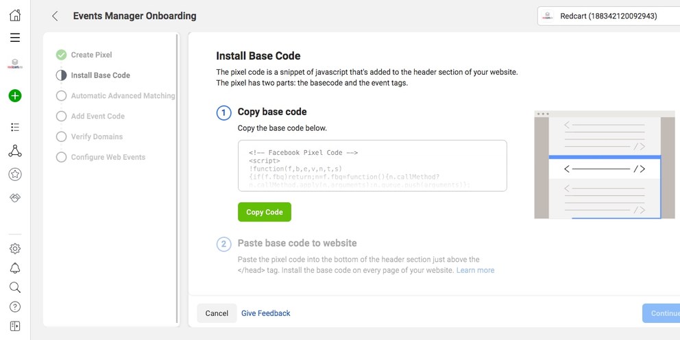
Task: Go back using the left chevron arrow
Action: pyautogui.click(x=56, y=16)
